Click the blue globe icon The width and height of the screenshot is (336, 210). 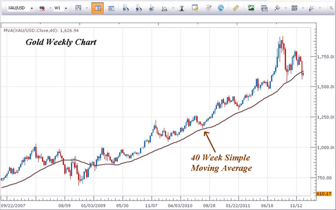[x=221, y=8]
